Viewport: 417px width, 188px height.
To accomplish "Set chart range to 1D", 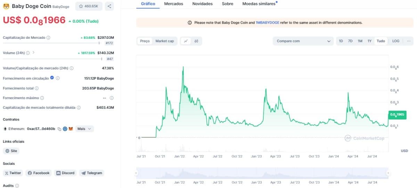I will click(341, 41).
